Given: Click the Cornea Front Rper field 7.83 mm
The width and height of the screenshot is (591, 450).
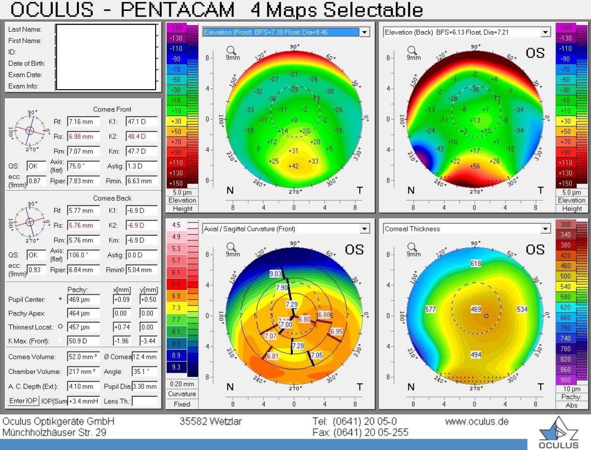Looking at the screenshot, I should tap(83, 181).
